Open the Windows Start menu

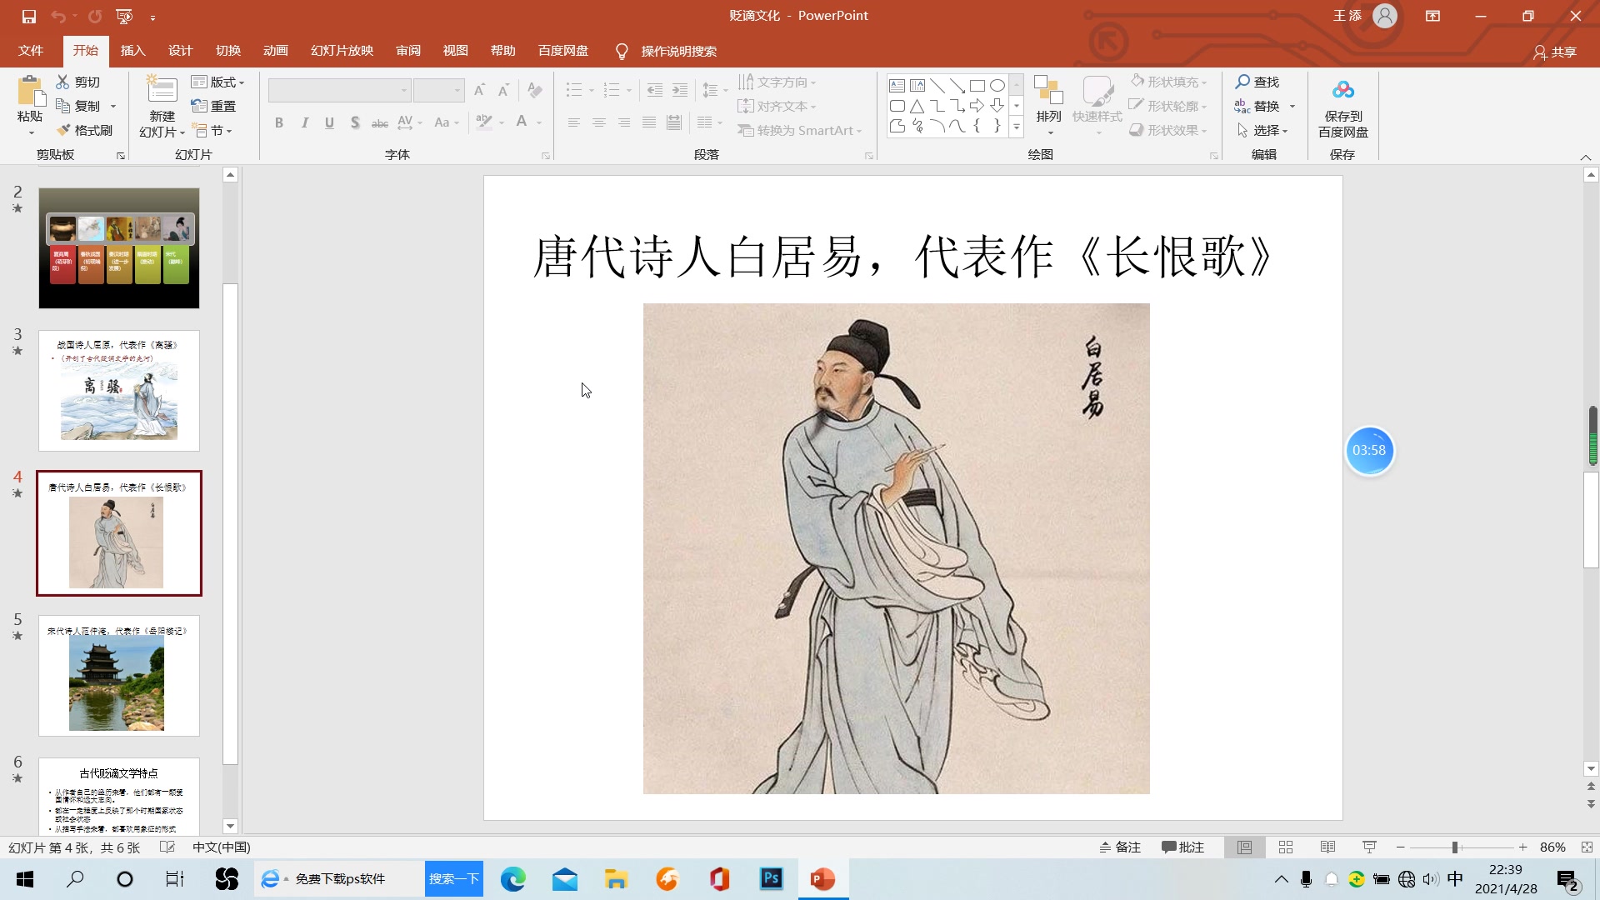pos(25,878)
